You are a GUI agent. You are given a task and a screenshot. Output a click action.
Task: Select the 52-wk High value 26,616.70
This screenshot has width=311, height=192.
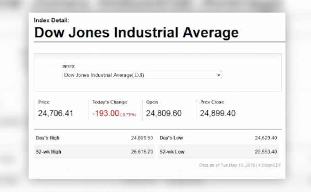tap(142, 151)
